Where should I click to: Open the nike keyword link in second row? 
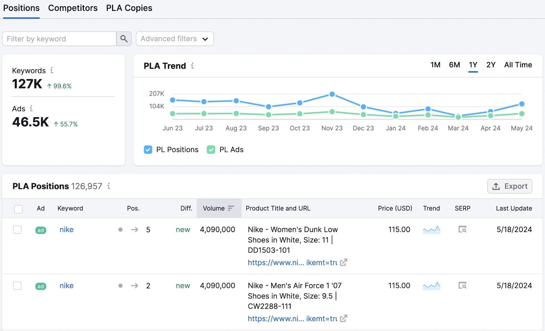pyautogui.click(x=66, y=286)
